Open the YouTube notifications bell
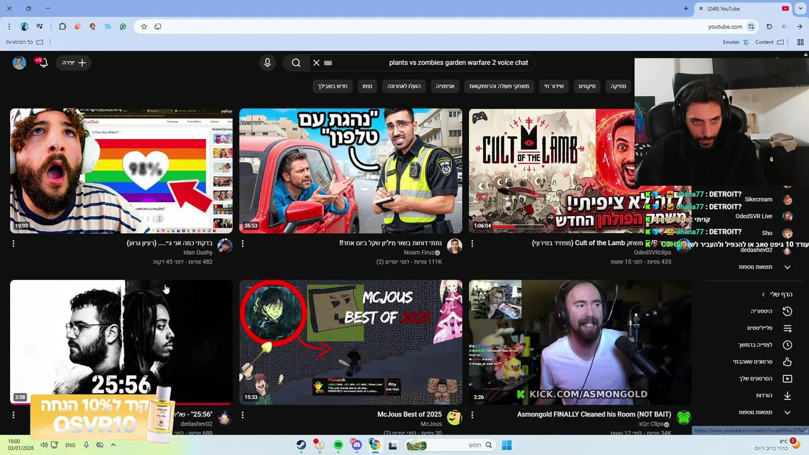Image resolution: width=809 pixels, height=455 pixels. tap(42, 63)
